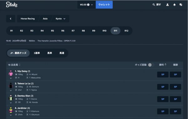Click the Stake logo

click(12, 5)
